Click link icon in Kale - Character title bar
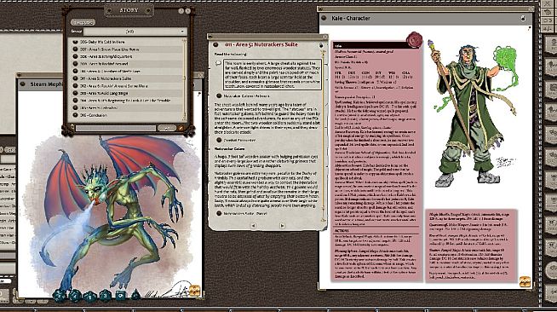The height and width of the screenshot is (312, 557). coord(324,18)
